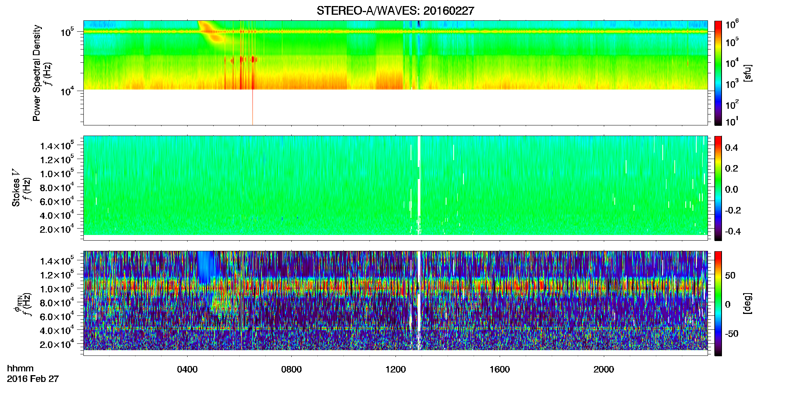The image size is (791, 408).
Task: Click the 0.0 label on Stokes colorbar
Action: (x=731, y=189)
